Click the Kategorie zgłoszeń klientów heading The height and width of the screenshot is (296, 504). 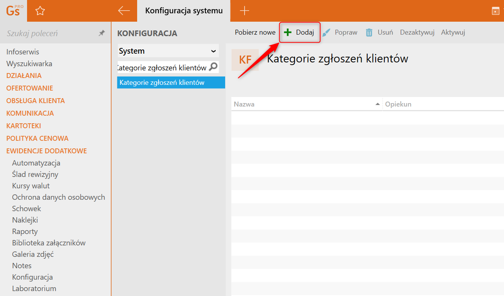coord(338,58)
